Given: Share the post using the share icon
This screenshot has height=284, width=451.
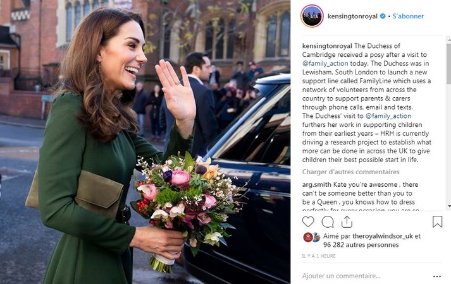Looking at the screenshot, I should point(347,222).
